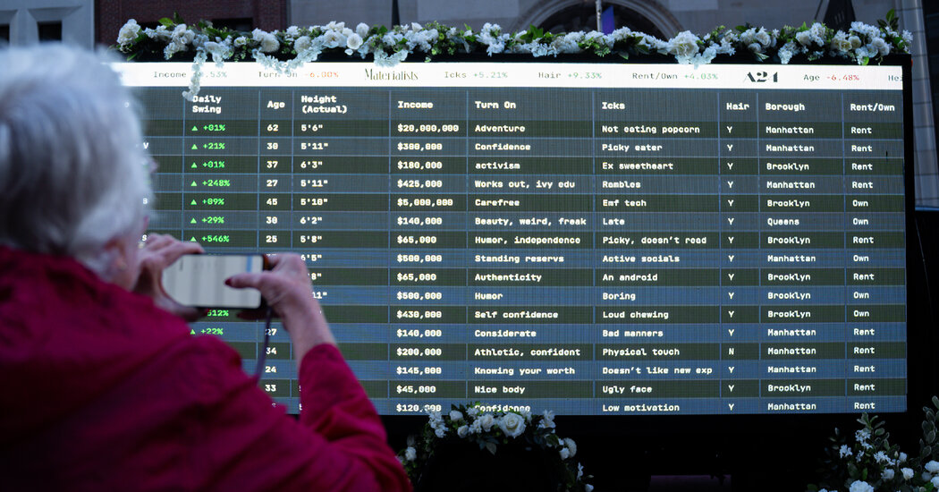
Task: Select the Borough column header
Action: (784, 106)
